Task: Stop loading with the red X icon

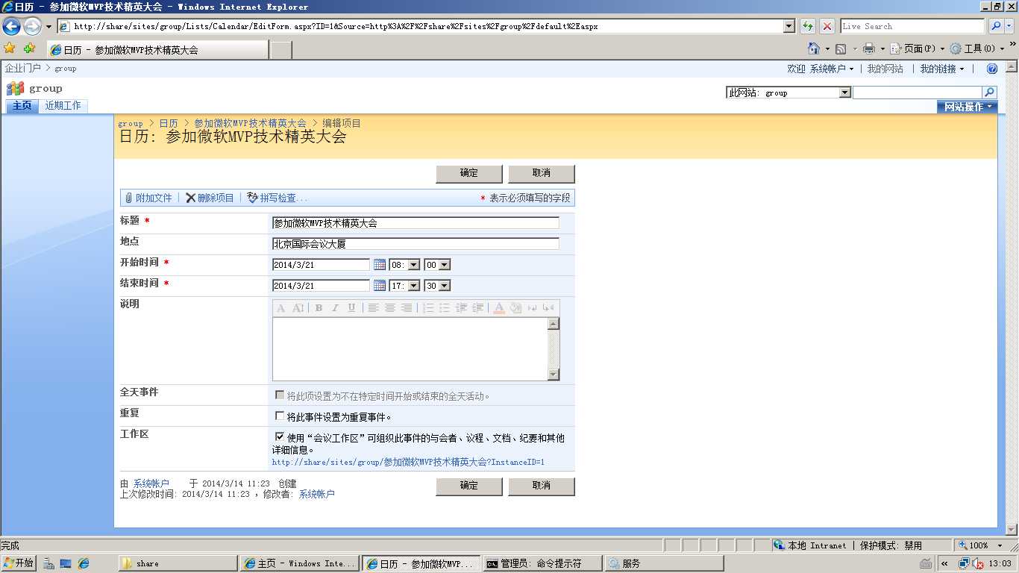Action: [x=827, y=26]
